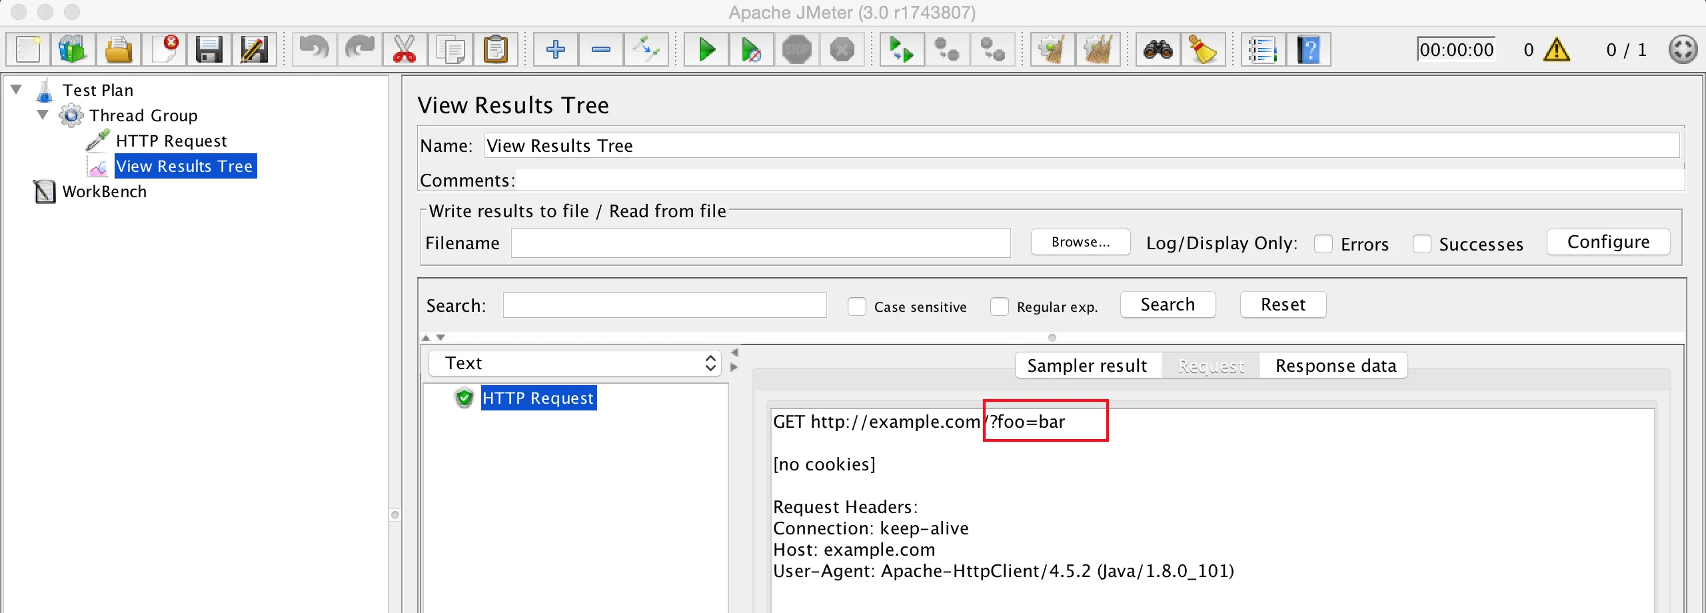Click the Browse... button
Viewport: 1706px width, 613px height.
[x=1081, y=242]
